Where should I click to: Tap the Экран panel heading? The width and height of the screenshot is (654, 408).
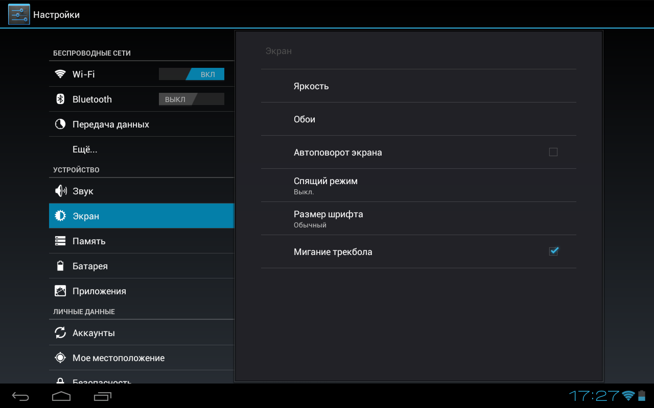tap(278, 51)
